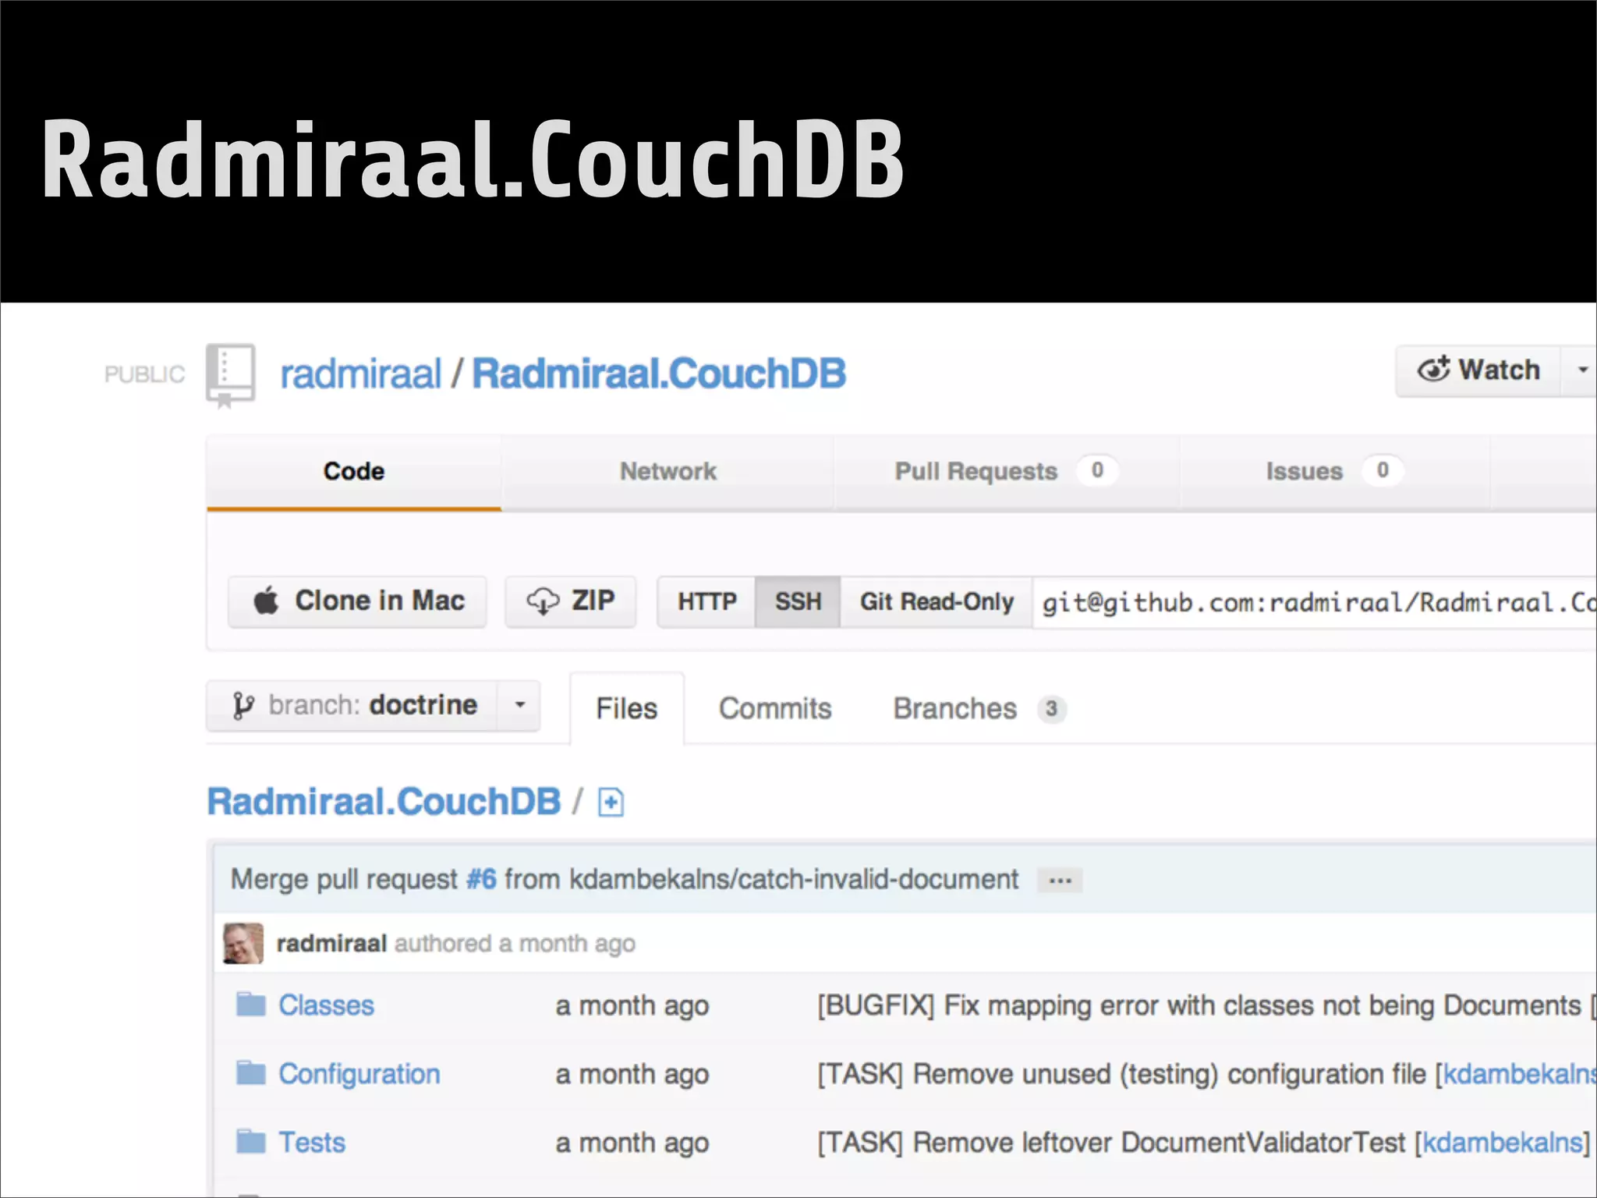Click the Branches count badge
This screenshot has width=1597, height=1198.
1051,709
